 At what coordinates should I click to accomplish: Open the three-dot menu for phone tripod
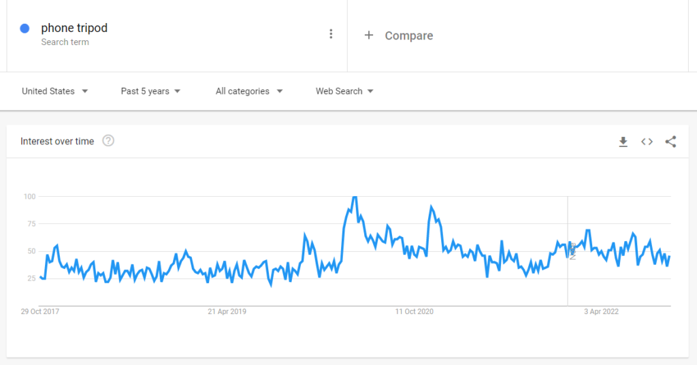(x=331, y=34)
